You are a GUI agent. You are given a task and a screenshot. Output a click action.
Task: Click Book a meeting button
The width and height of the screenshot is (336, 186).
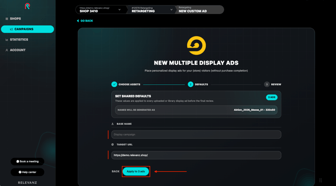[28, 161]
